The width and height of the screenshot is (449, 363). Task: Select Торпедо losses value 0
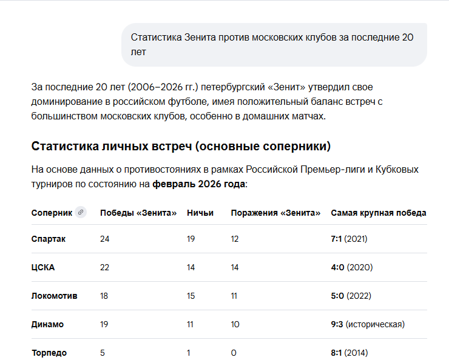click(234, 353)
